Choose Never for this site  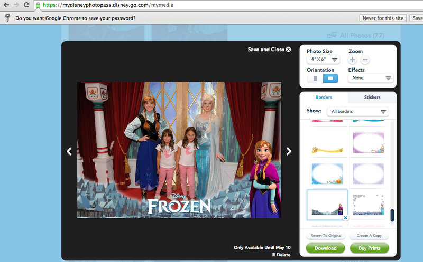(x=383, y=18)
